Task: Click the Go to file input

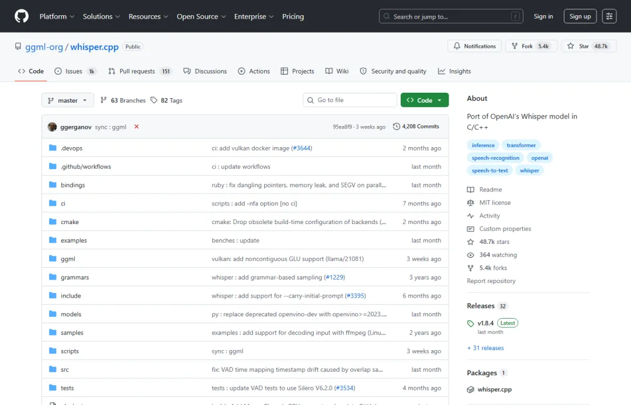Action: [x=350, y=100]
